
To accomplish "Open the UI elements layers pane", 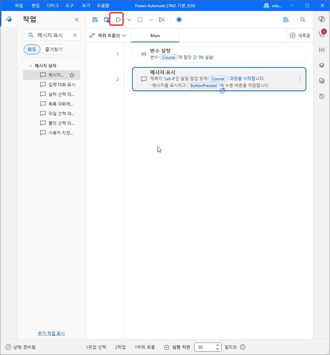I will pyautogui.click(x=322, y=65).
